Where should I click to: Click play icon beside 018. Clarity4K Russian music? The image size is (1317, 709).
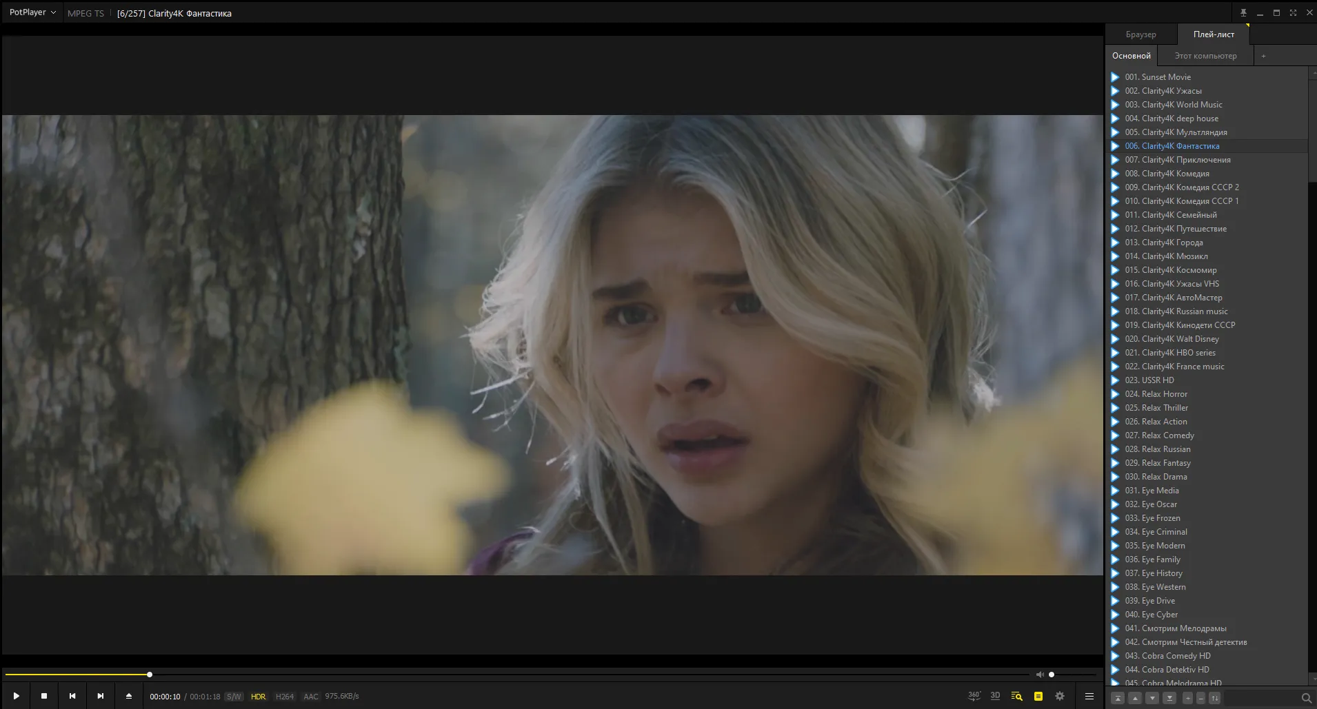click(x=1115, y=311)
